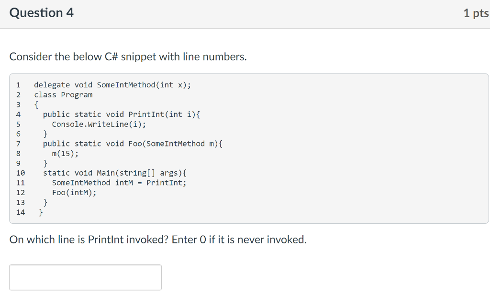The height and width of the screenshot is (302, 490).
Task: Select the question prompt text below the code
Action: click(158, 240)
